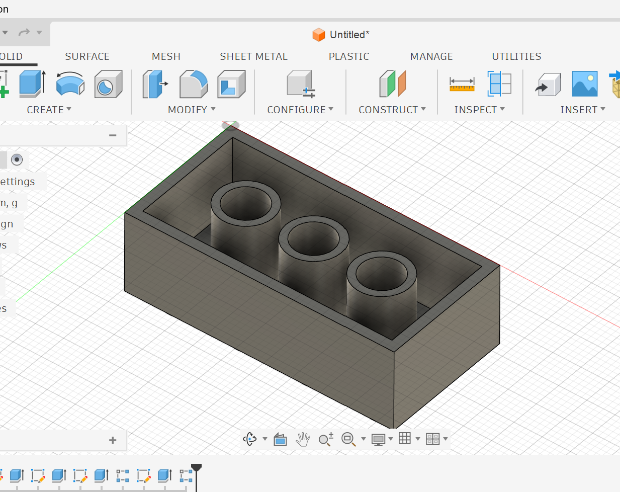The height and width of the screenshot is (492, 620).
Task: Open the Display Settings dropdown arrow
Action: (x=391, y=439)
